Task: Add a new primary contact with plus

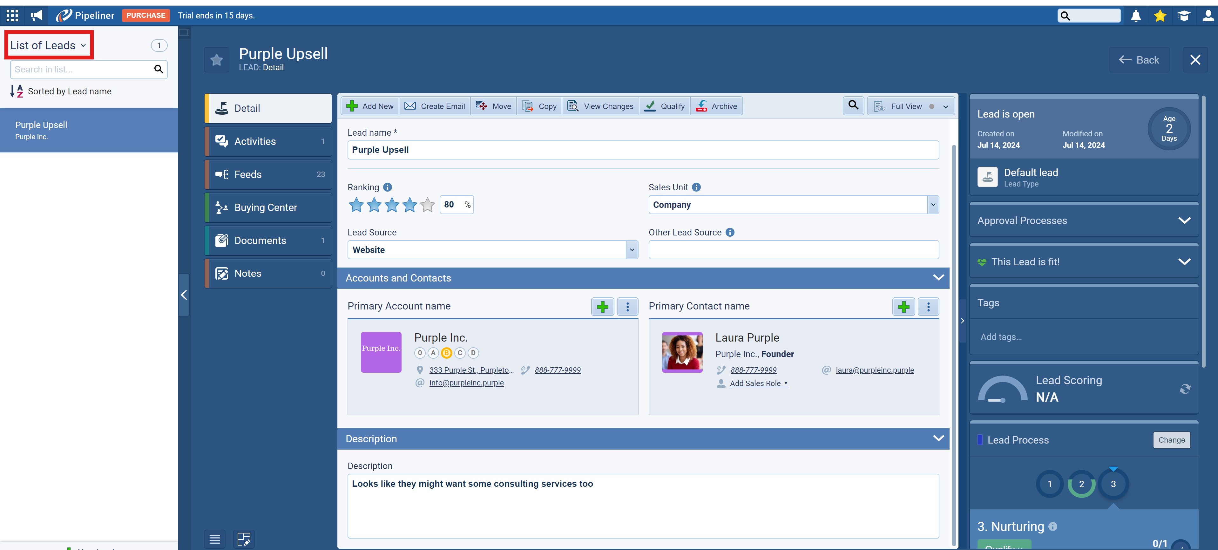Action: tap(903, 306)
